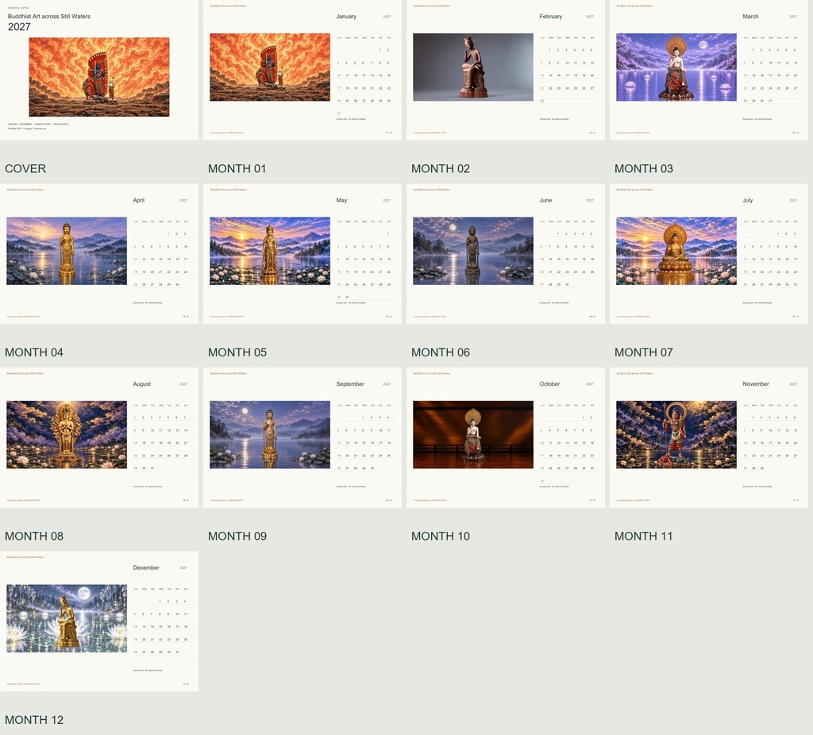Open the May calendar page
Image resolution: width=813 pixels, height=735 pixels.
302,254
